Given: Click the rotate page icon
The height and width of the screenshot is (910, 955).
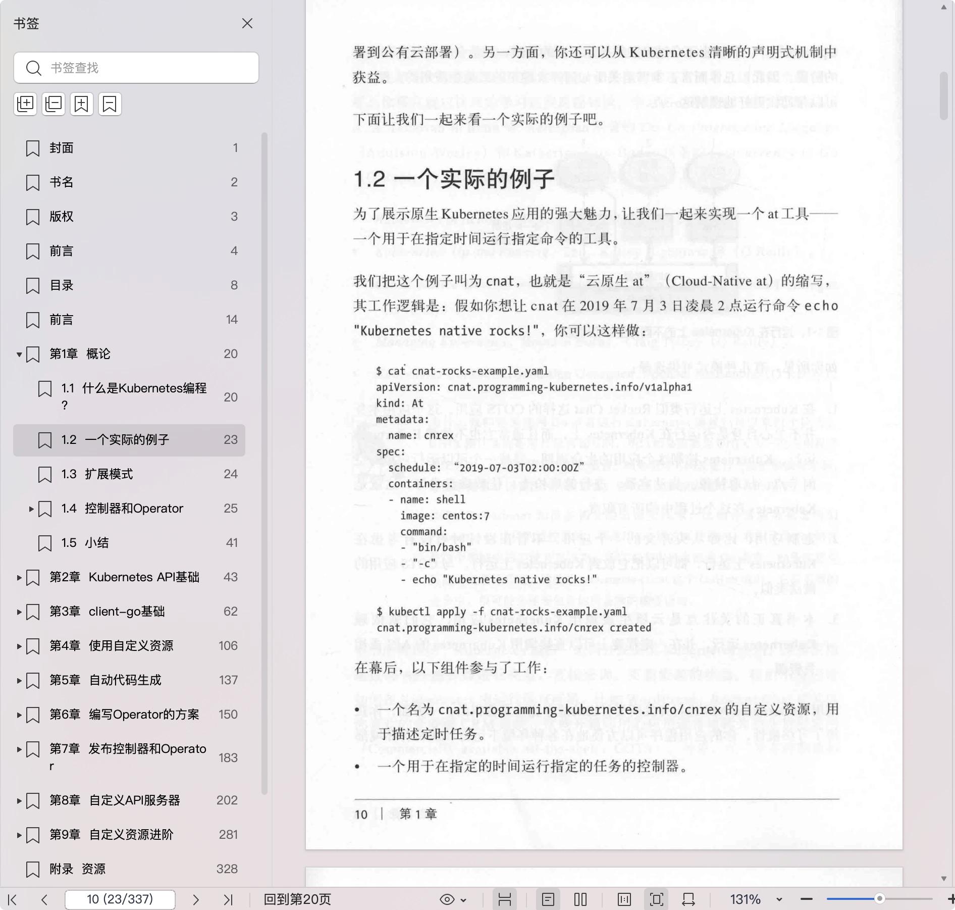Looking at the screenshot, I should pyautogui.click(x=688, y=899).
